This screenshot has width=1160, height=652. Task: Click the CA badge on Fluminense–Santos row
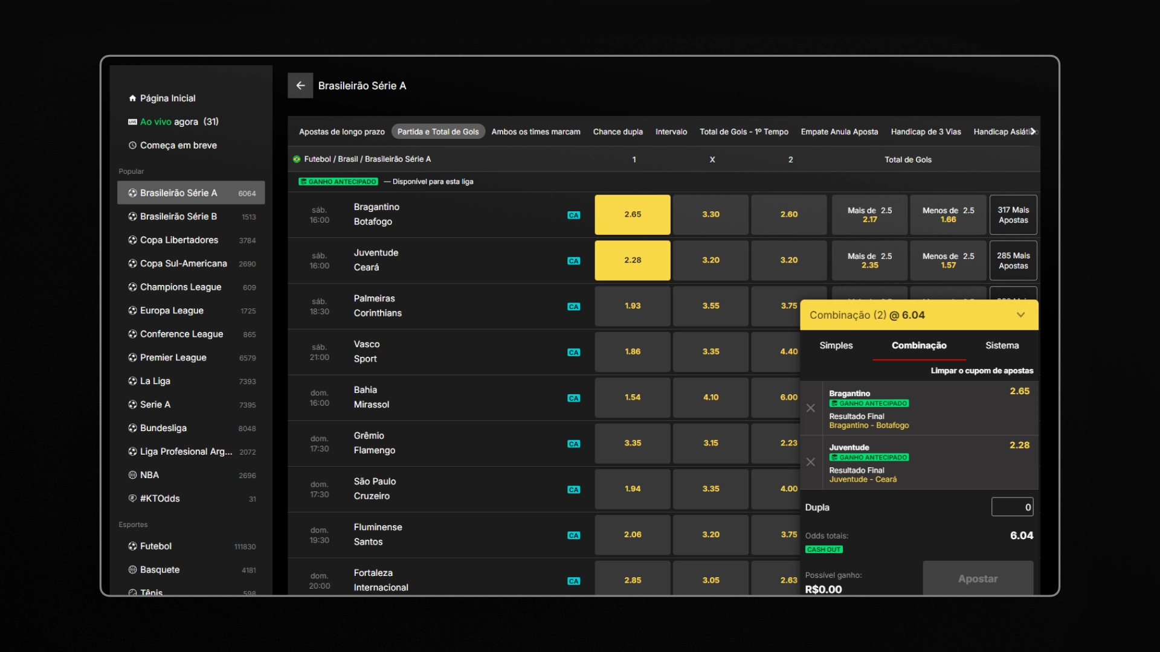point(573,535)
